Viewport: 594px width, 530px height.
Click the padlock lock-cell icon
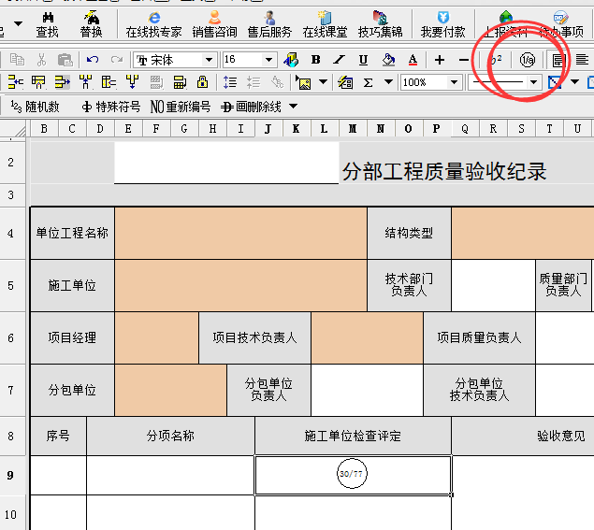202,82
